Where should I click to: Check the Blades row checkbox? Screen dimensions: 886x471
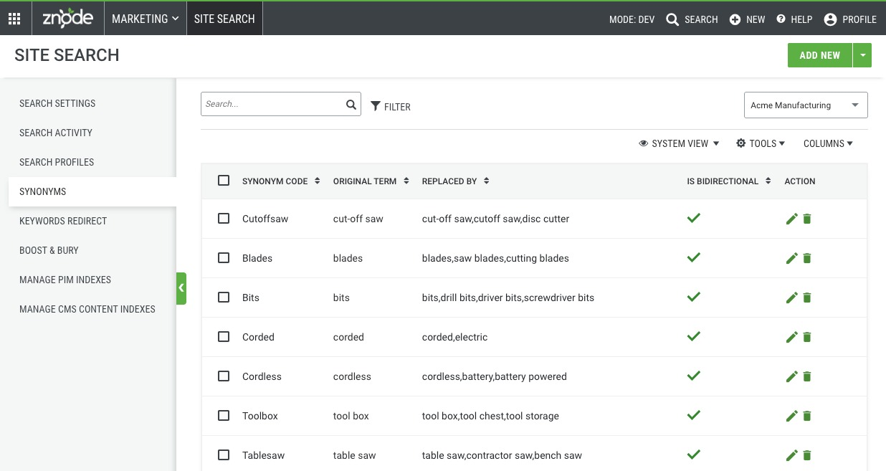coord(224,258)
